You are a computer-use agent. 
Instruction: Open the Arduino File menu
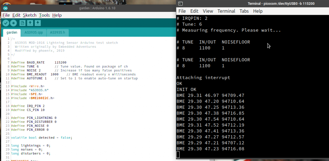(x=6, y=15)
